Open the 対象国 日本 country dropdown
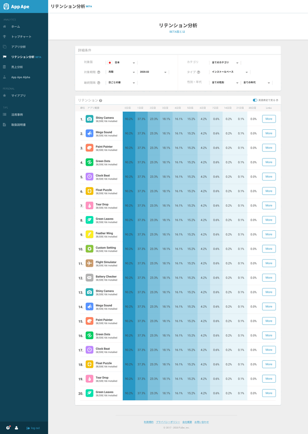 tap(121, 63)
